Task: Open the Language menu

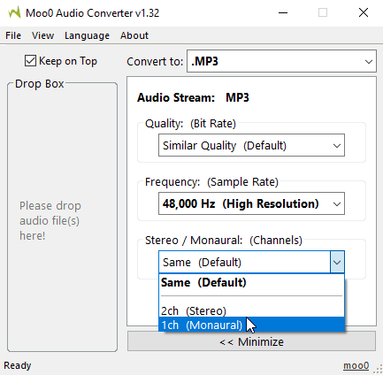Action: pyautogui.click(x=87, y=35)
